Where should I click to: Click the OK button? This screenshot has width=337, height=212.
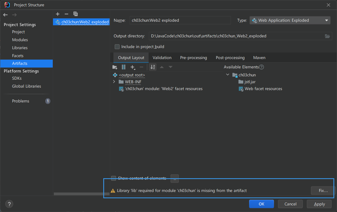coord(261,204)
